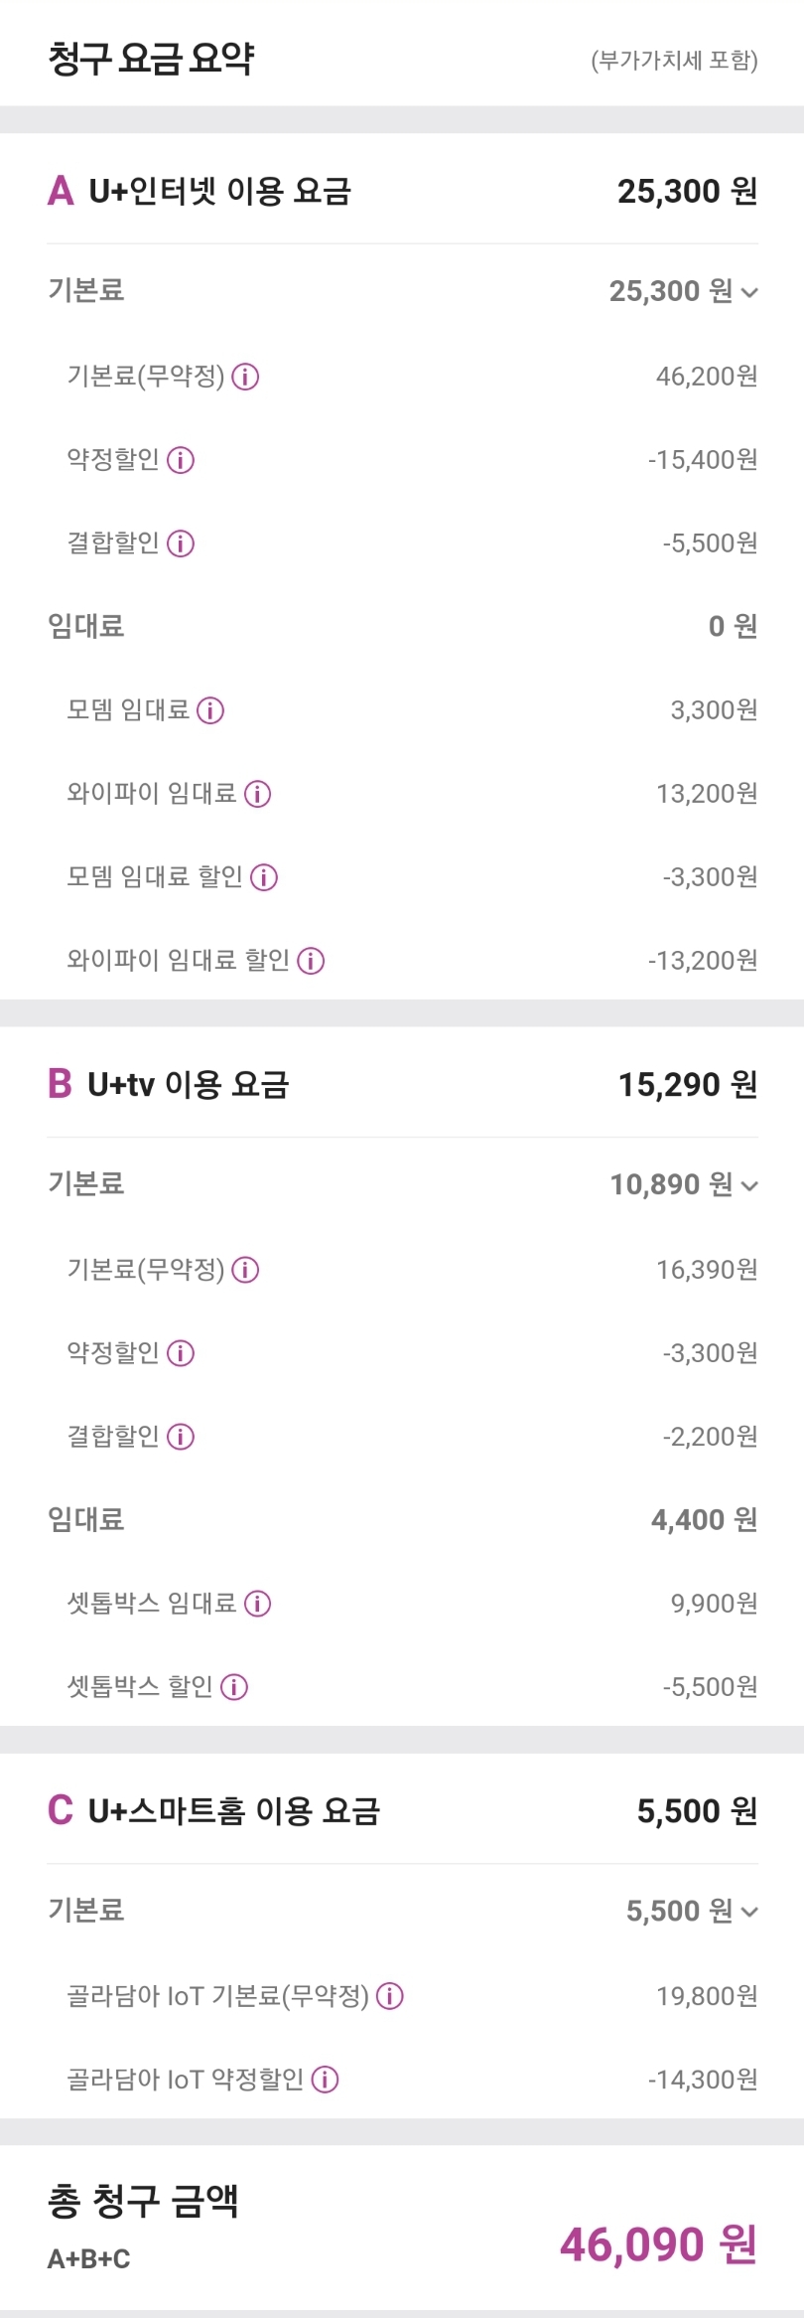Image resolution: width=804 pixels, height=2318 pixels.
Task: Open info icon next to 모뎀 임대료
Action: pyautogui.click(x=210, y=710)
